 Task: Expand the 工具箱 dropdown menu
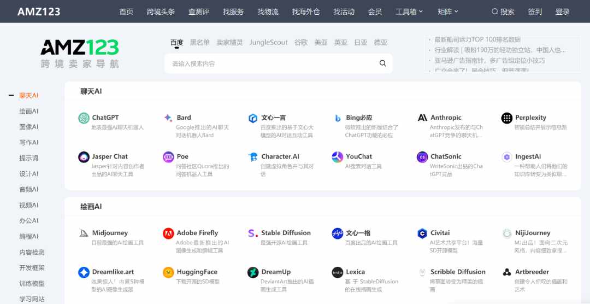[x=409, y=11]
